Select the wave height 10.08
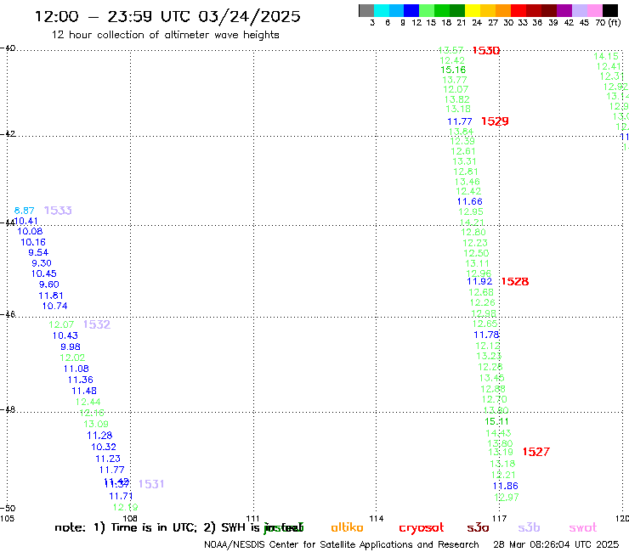The image size is (629, 552). (30, 231)
